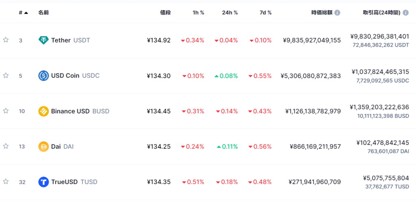Toggle watchlist star for Binance USD
The width and height of the screenshot is (416, 202).
click(6, 111)
